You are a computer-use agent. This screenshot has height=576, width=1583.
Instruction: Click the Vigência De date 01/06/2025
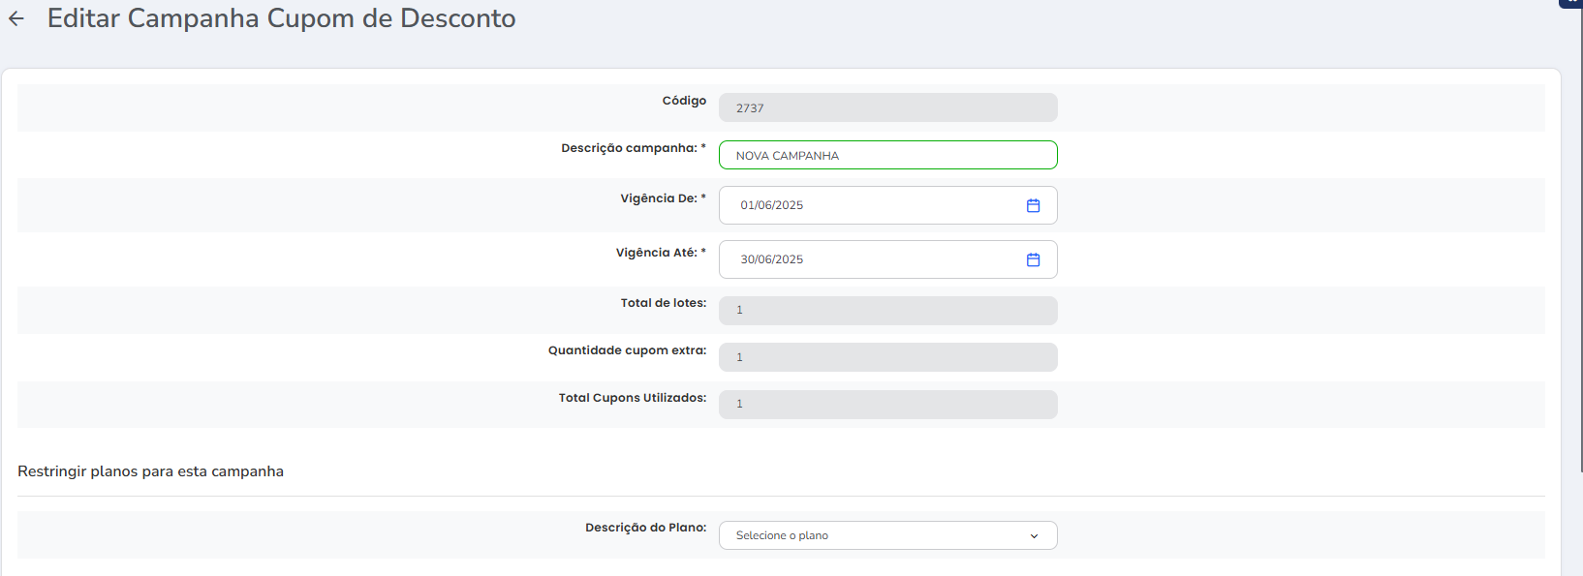(x=772, y=205)
